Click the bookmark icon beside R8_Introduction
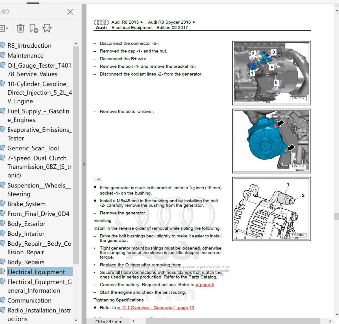339x324 pixels. (3, 45)
